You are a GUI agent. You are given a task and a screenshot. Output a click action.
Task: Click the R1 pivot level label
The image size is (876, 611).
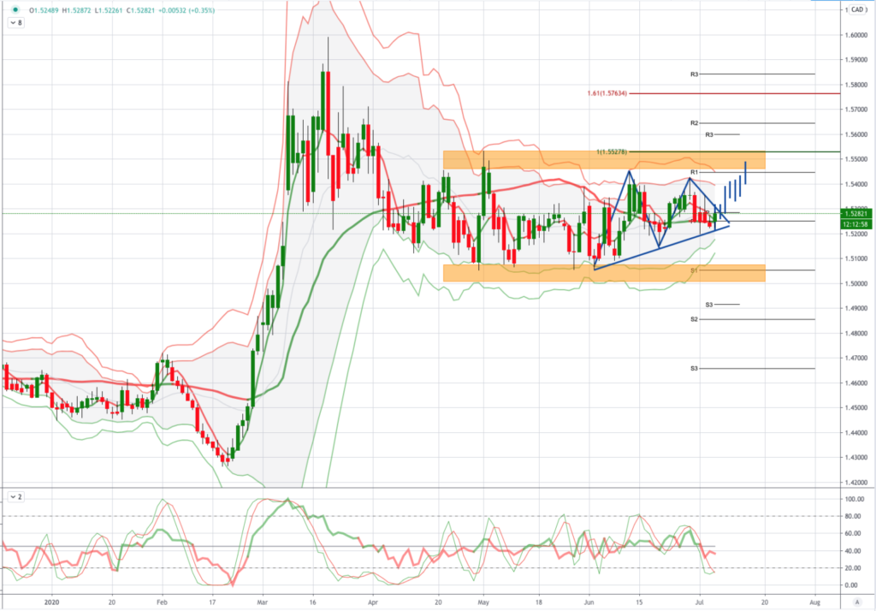[x=695, y=173]
